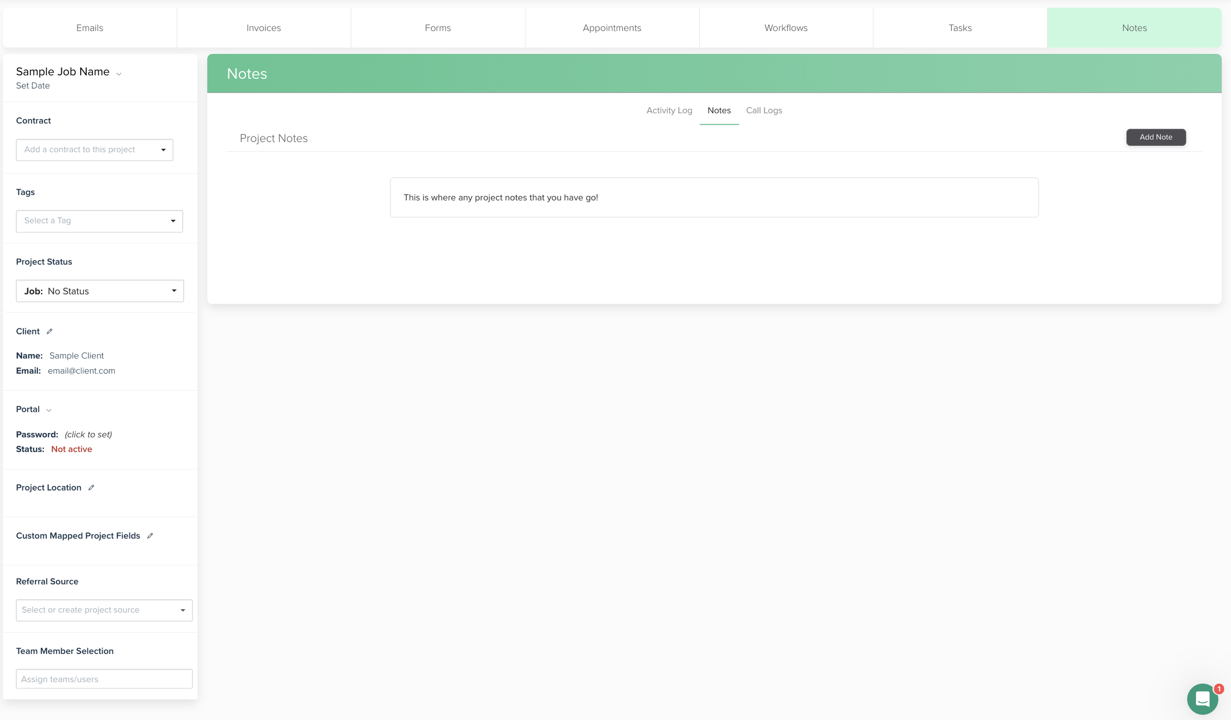
Task: Select the Workflows tab
Action: click(785, 28)
